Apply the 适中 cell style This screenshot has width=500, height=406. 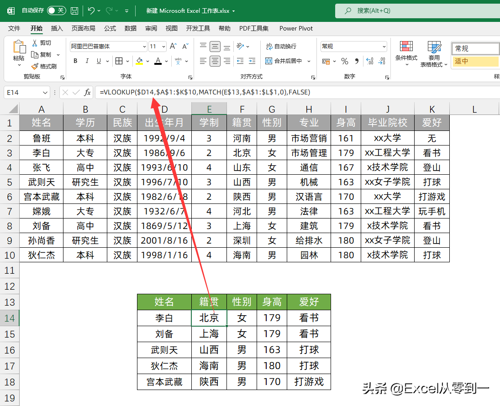(x=475, y=61)
